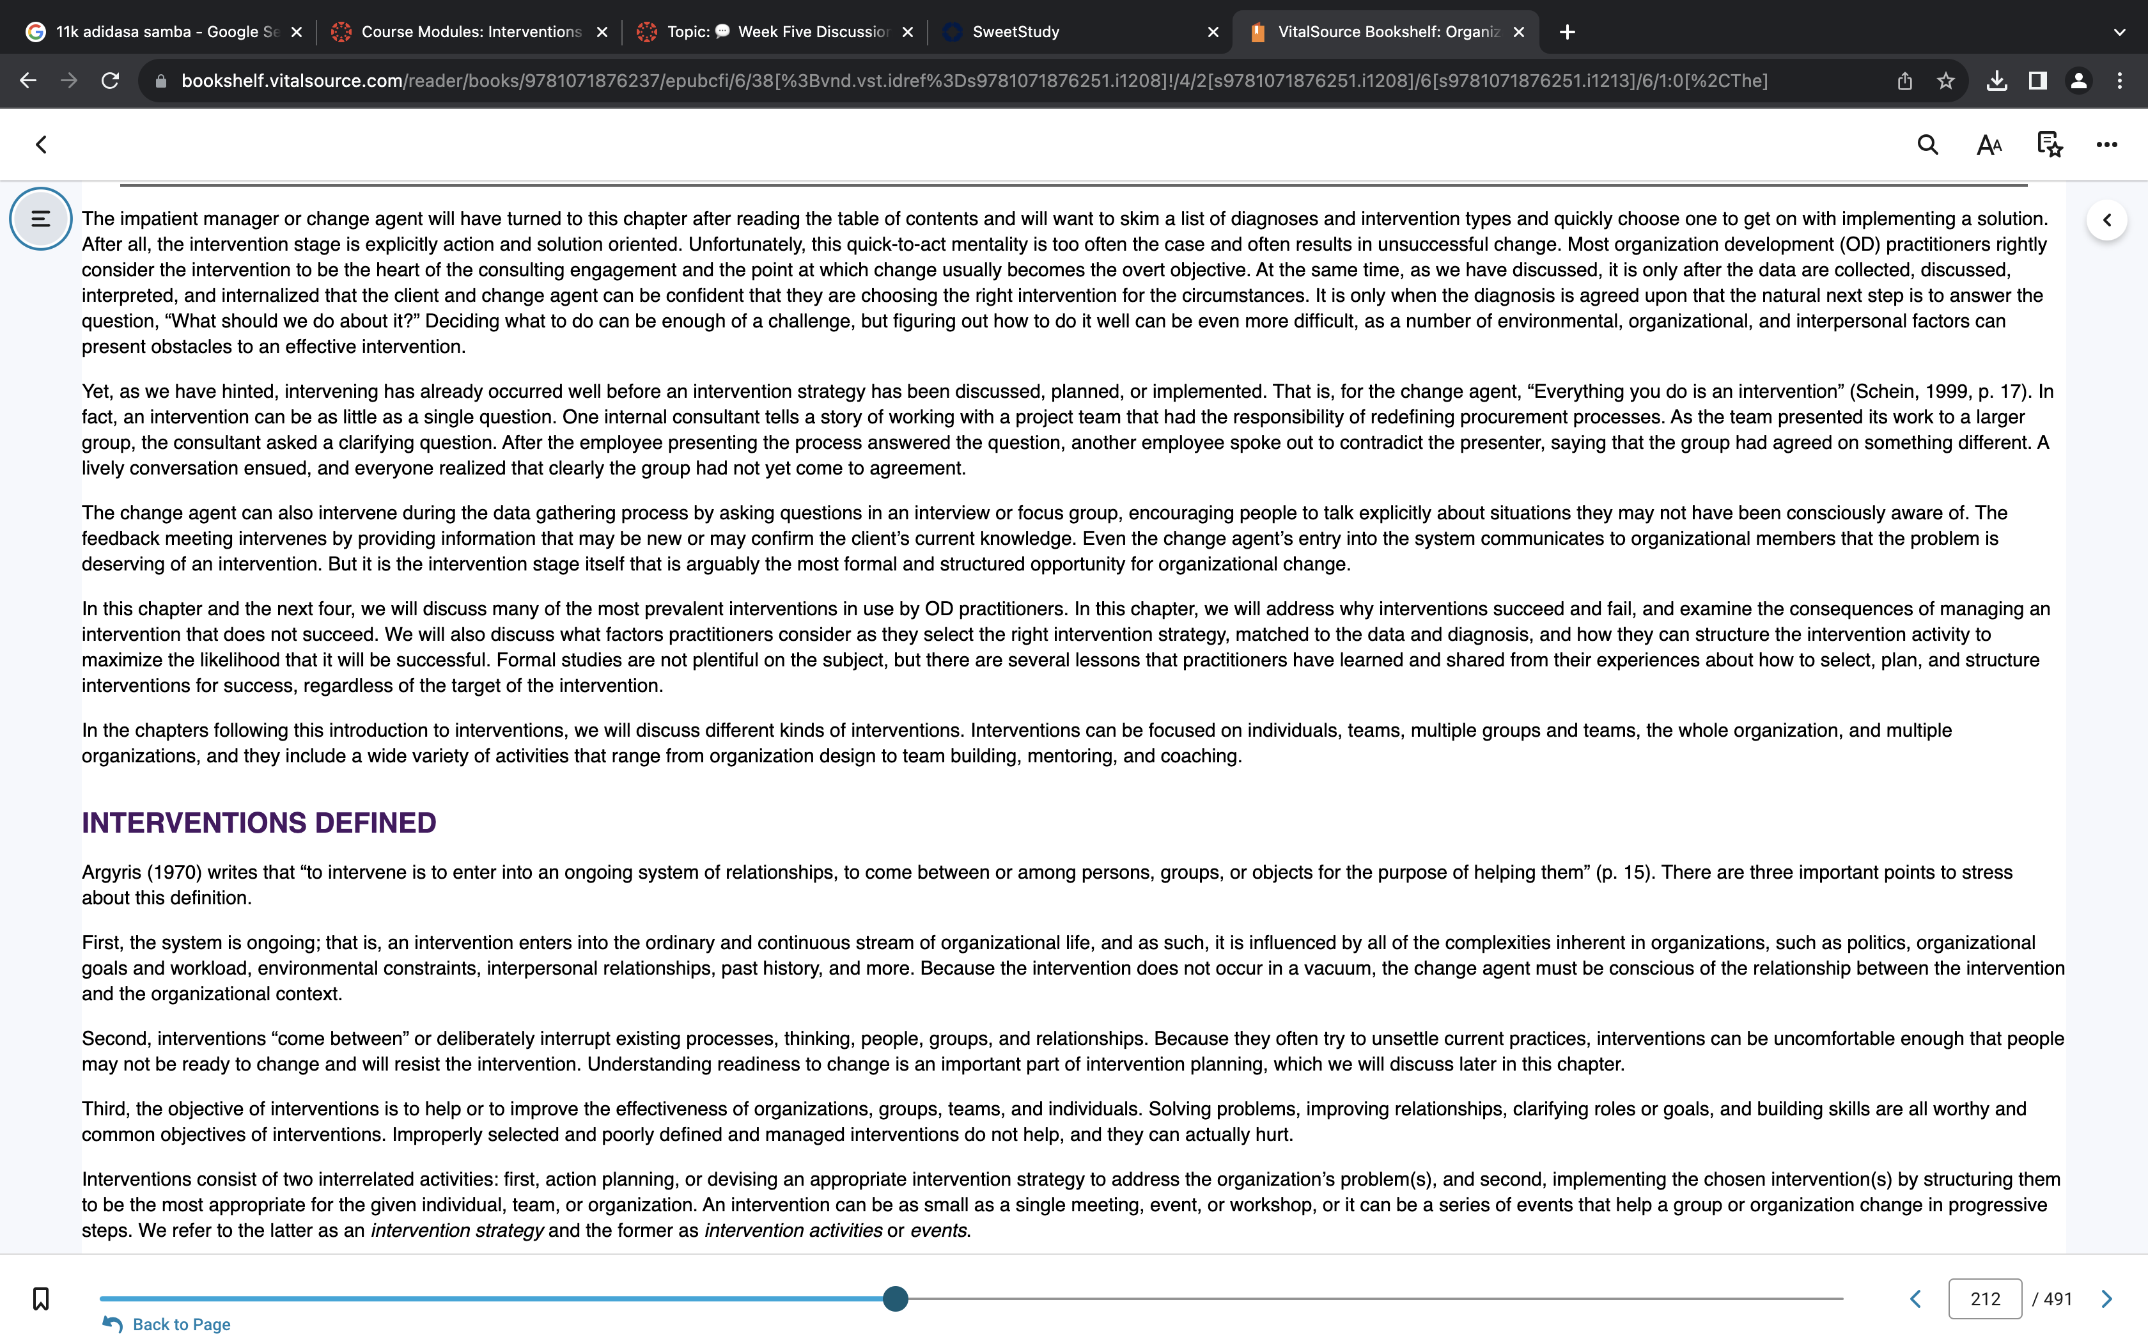This screenshot has width=2148, height=1343.
Task: Open the browser downloads icon
Action: click(1996, 81)
